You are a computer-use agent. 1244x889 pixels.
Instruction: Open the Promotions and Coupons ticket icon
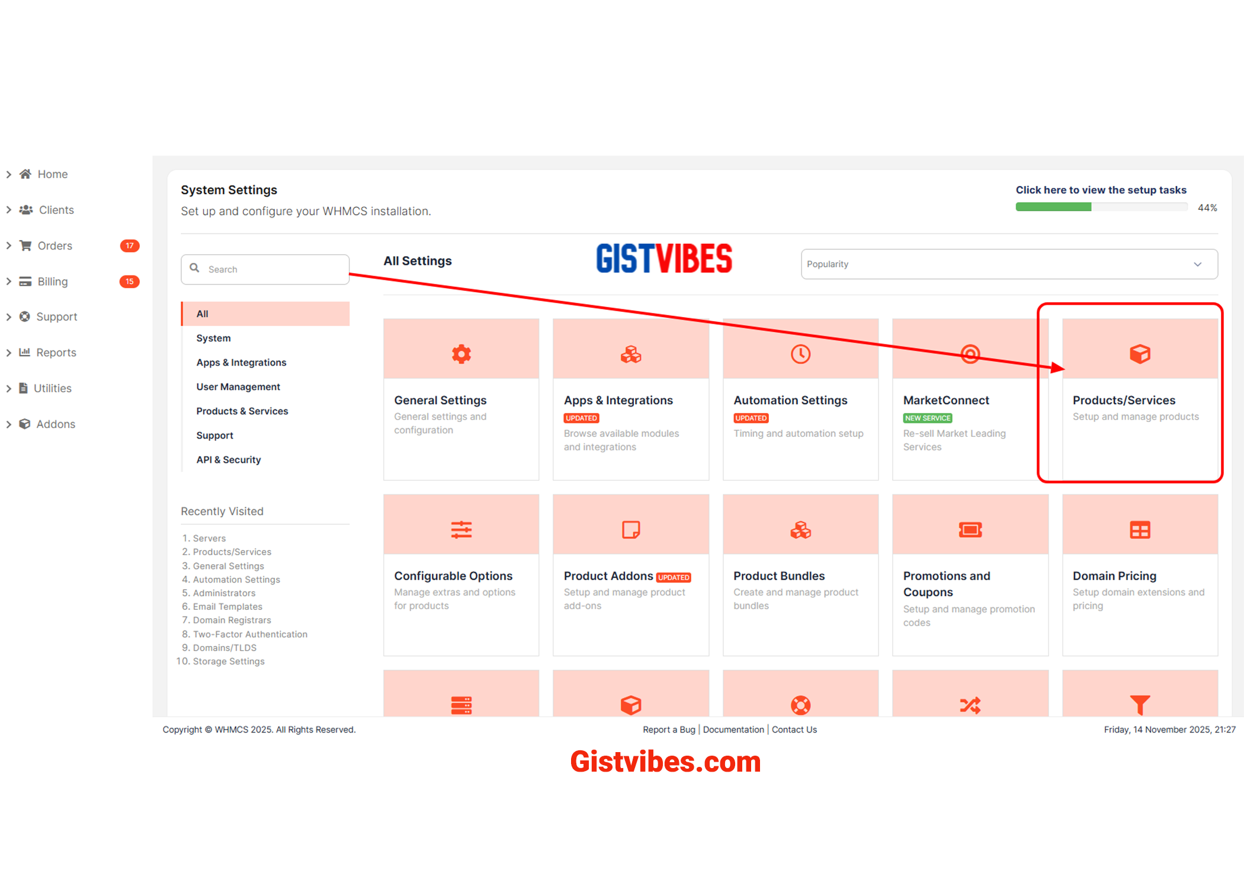pyautogui.click(x=970, y=529)
